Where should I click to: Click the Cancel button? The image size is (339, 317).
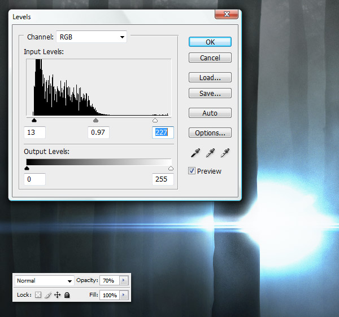[210, 58]
